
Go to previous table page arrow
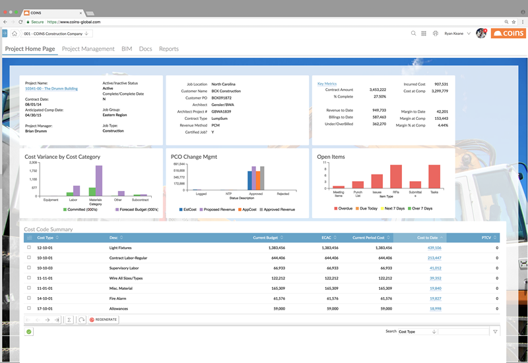coord(38,320)
